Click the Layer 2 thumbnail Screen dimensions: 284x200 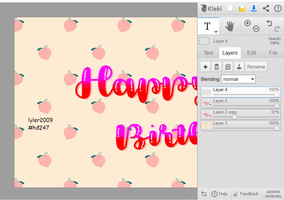point(206,103)
